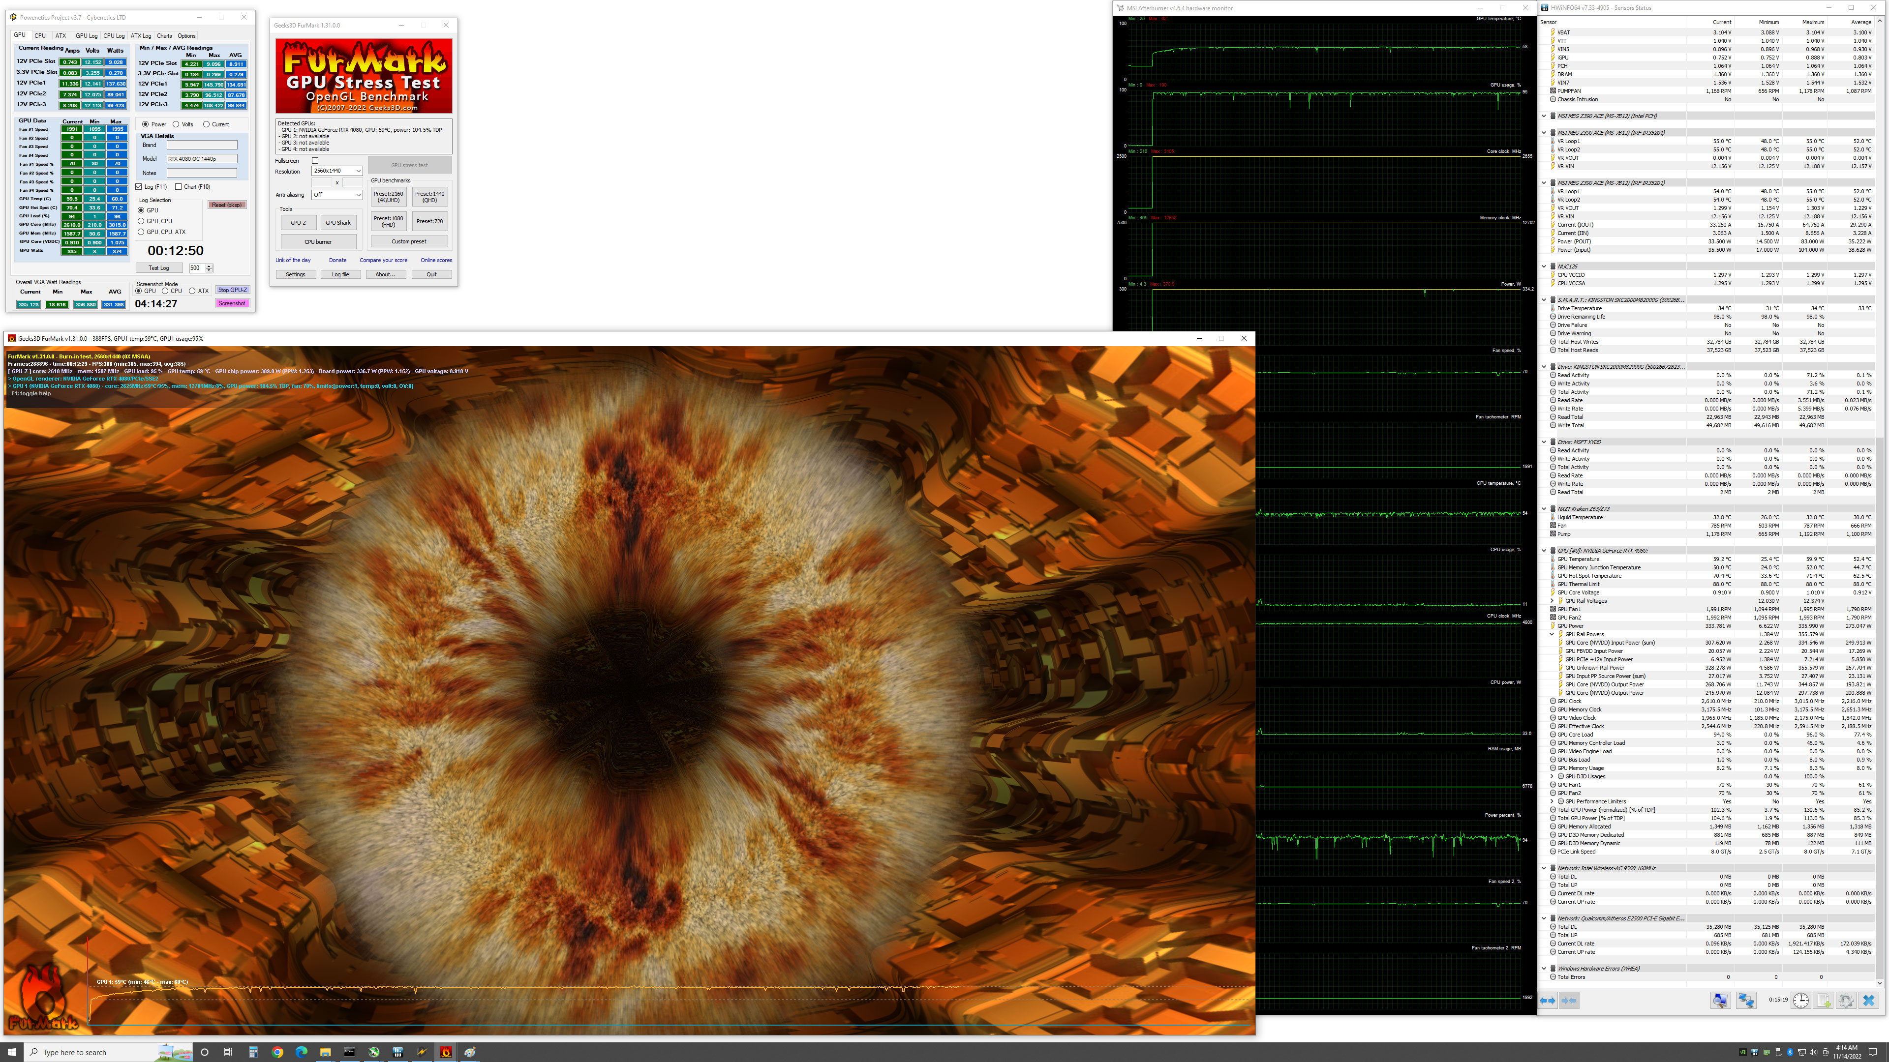
Task: Click GPU Shark tool button
Action: [338, 222]
